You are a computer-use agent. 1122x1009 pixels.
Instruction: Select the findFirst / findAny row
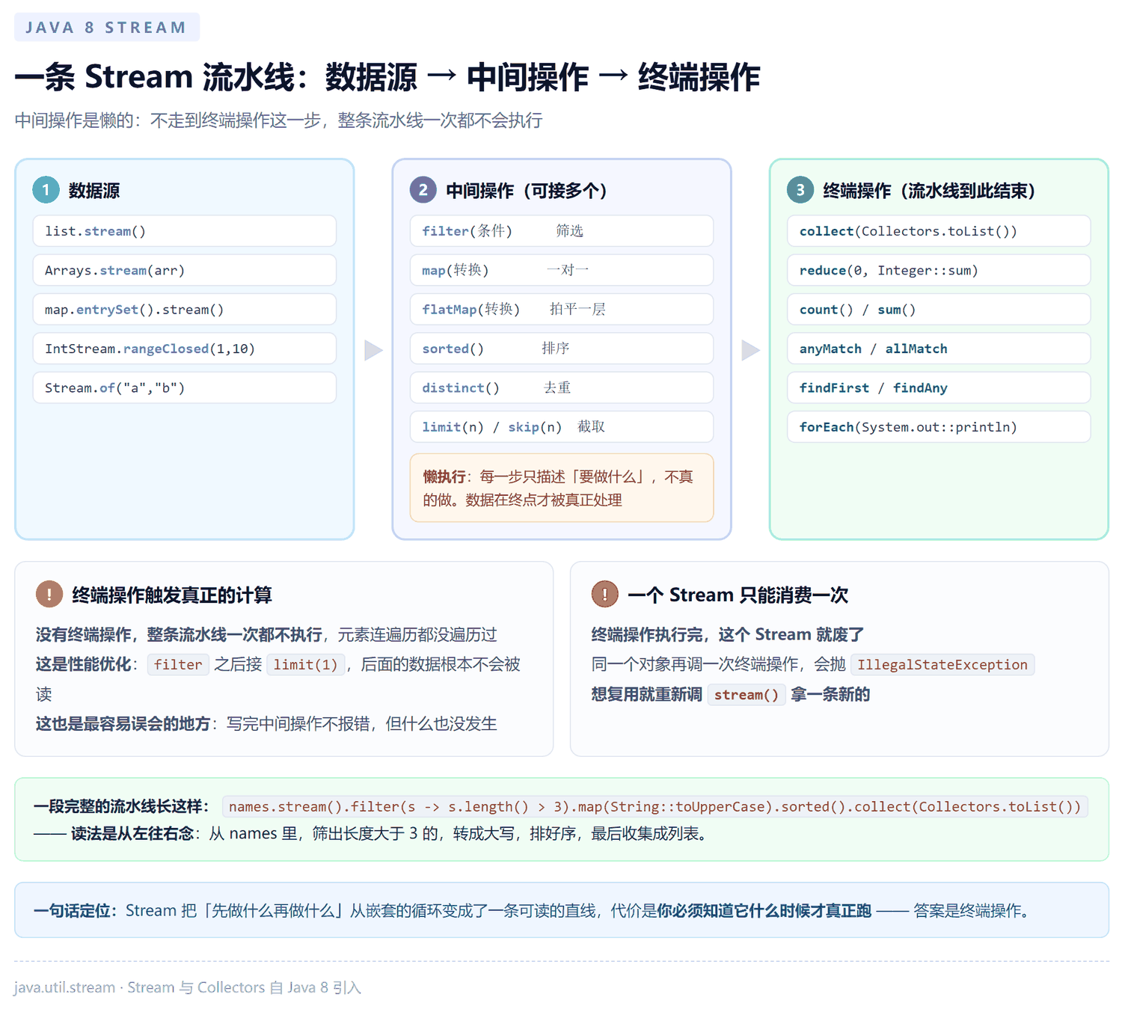(x=939, y=387)
